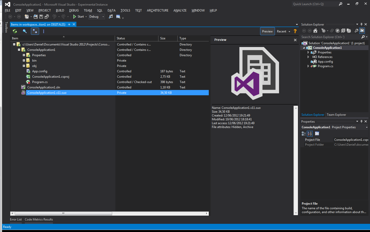Collapse the ConsoleApplication1 folder in workspace tree

coord(19,50)
